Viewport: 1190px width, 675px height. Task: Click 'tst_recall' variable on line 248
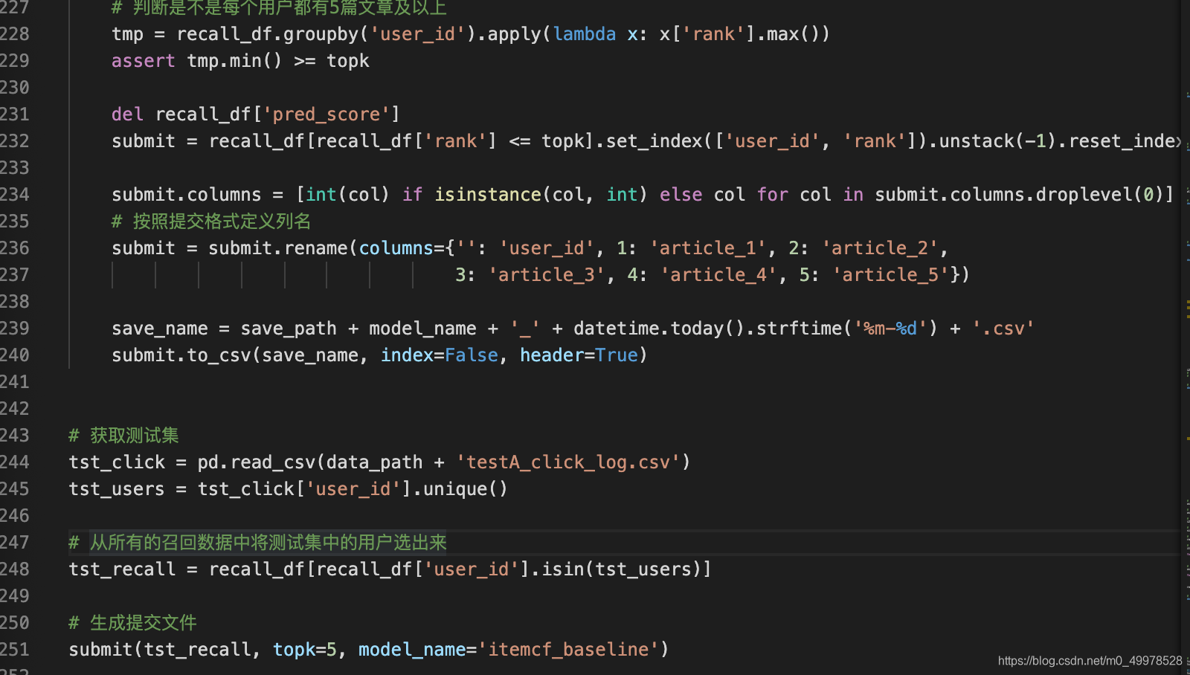coord(122,569)
